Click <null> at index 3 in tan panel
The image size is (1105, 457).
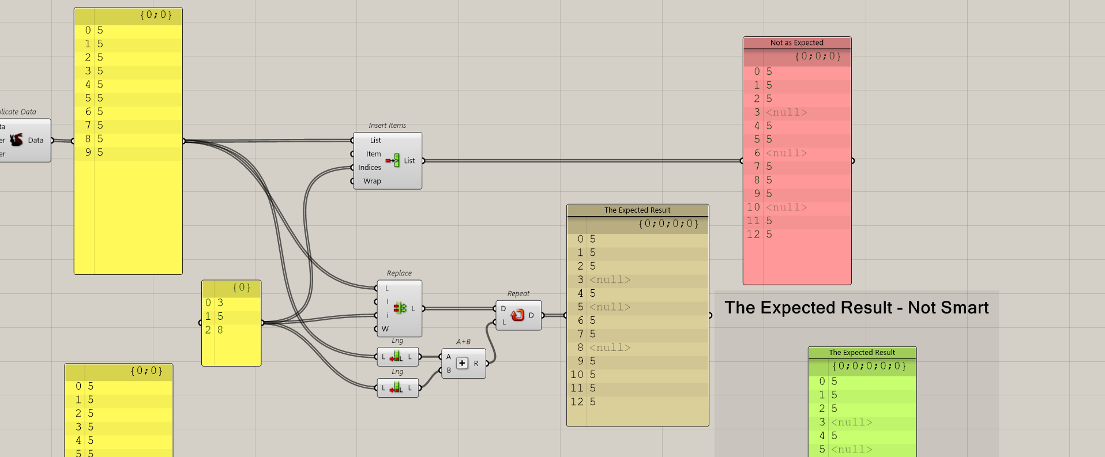point(610,280)
